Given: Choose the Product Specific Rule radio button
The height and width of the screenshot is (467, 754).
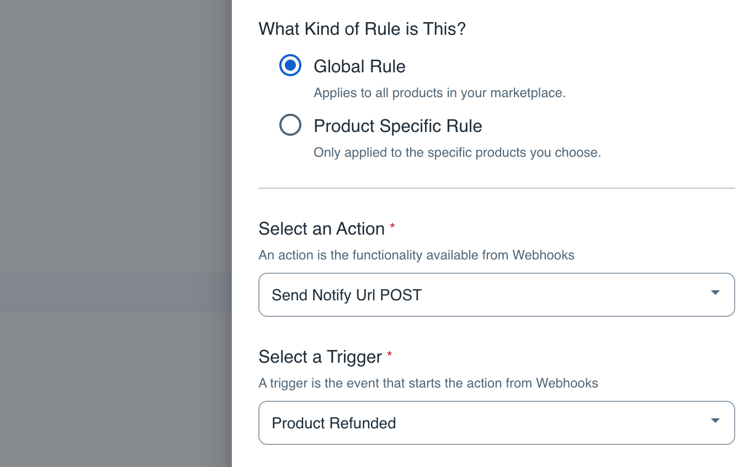Looking at the screenshot, I should [290, 125].
